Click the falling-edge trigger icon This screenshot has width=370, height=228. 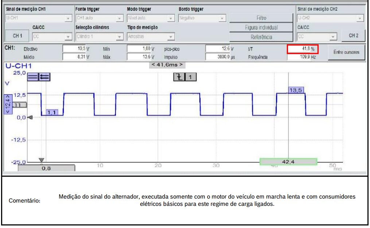click(x=179, y=77)
